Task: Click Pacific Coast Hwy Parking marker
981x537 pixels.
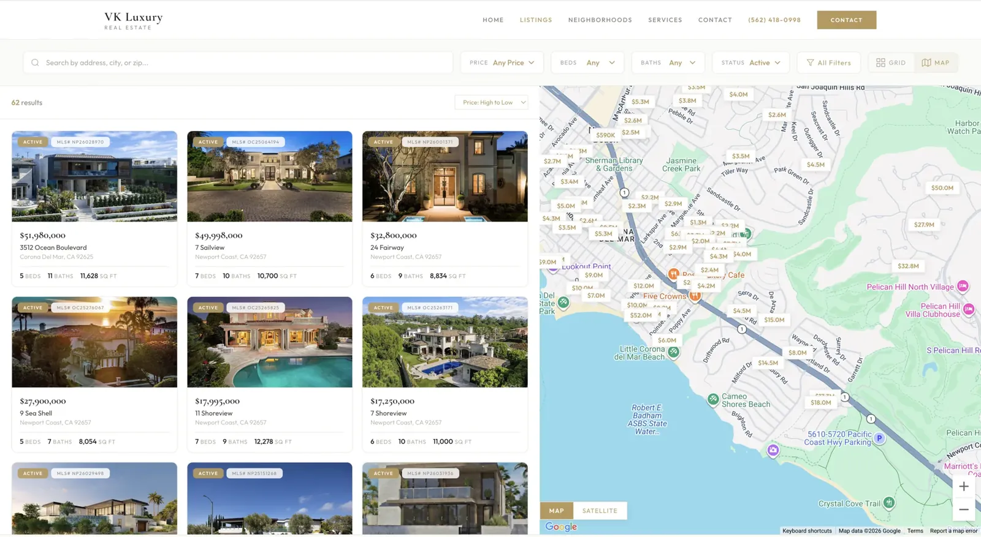Action: tap(879, 438)
